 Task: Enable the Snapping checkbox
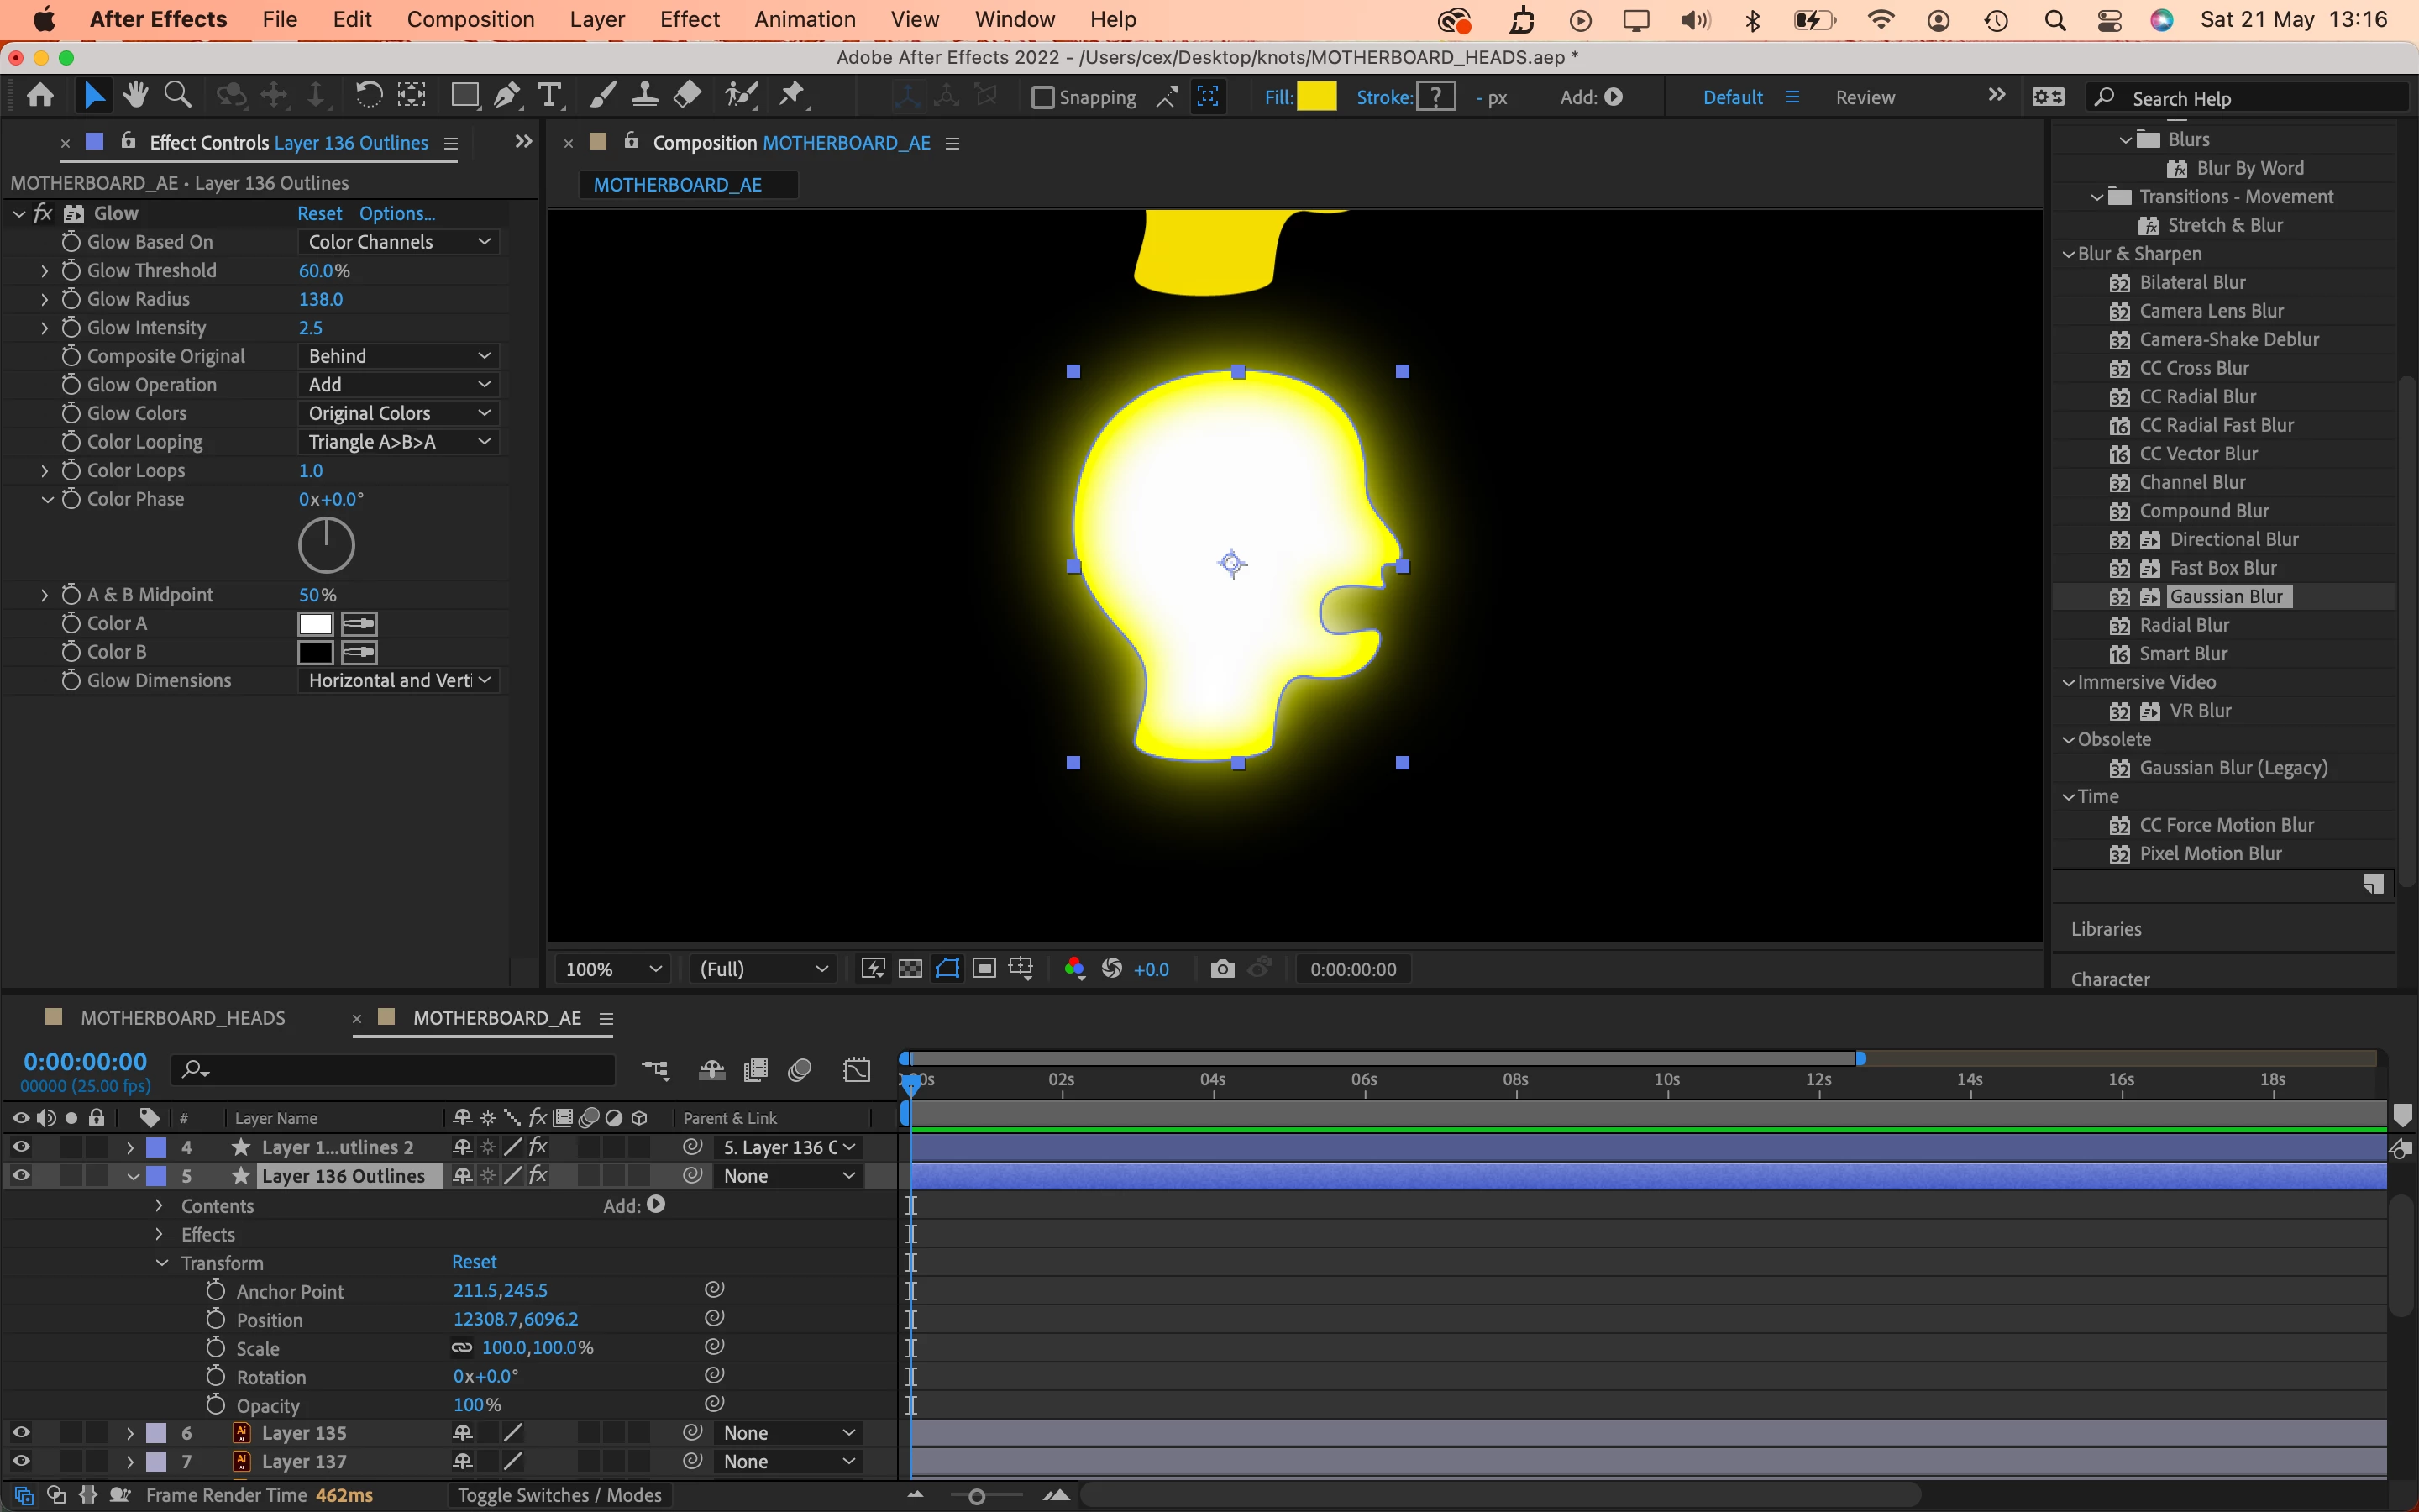pyautogui.click(x=1042, y=98)
